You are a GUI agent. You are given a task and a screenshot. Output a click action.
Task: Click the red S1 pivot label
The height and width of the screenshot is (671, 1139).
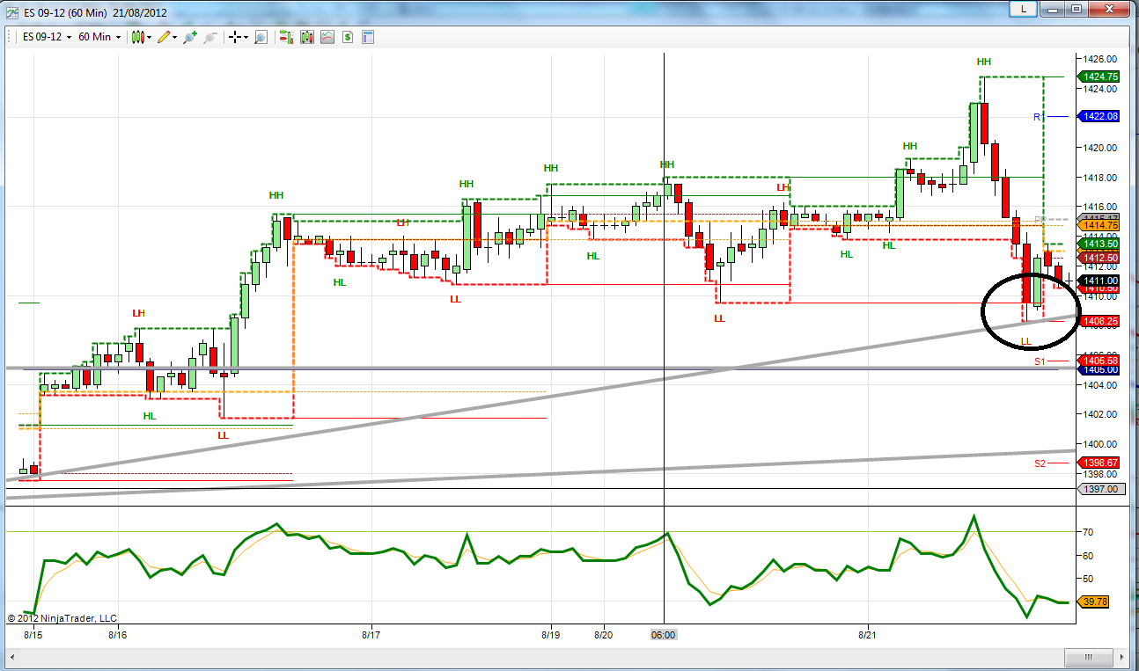[x=1040, y=361]
